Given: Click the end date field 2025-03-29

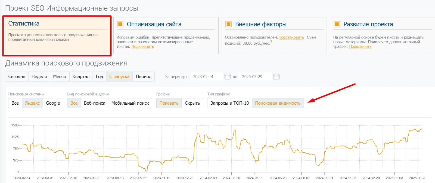Looking at the screenshot, I should (256, 76).
